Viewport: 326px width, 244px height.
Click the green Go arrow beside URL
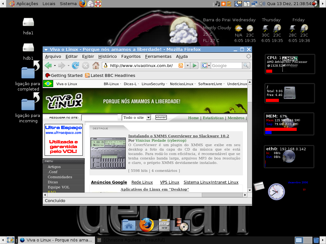pos(195,65)
